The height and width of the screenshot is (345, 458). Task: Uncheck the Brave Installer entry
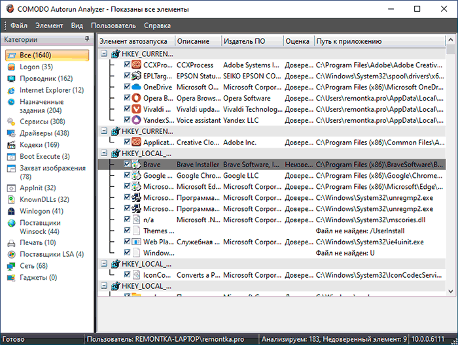pyautogui.click(x=127, y=164)
